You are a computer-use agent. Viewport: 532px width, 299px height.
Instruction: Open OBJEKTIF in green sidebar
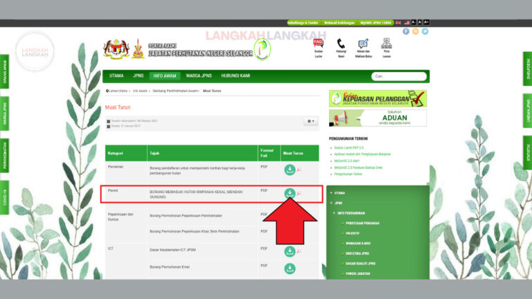tap(353, 233)
